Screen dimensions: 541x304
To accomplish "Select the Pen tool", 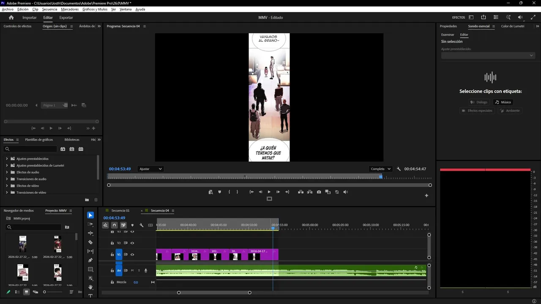I will (x=90, y=260).
